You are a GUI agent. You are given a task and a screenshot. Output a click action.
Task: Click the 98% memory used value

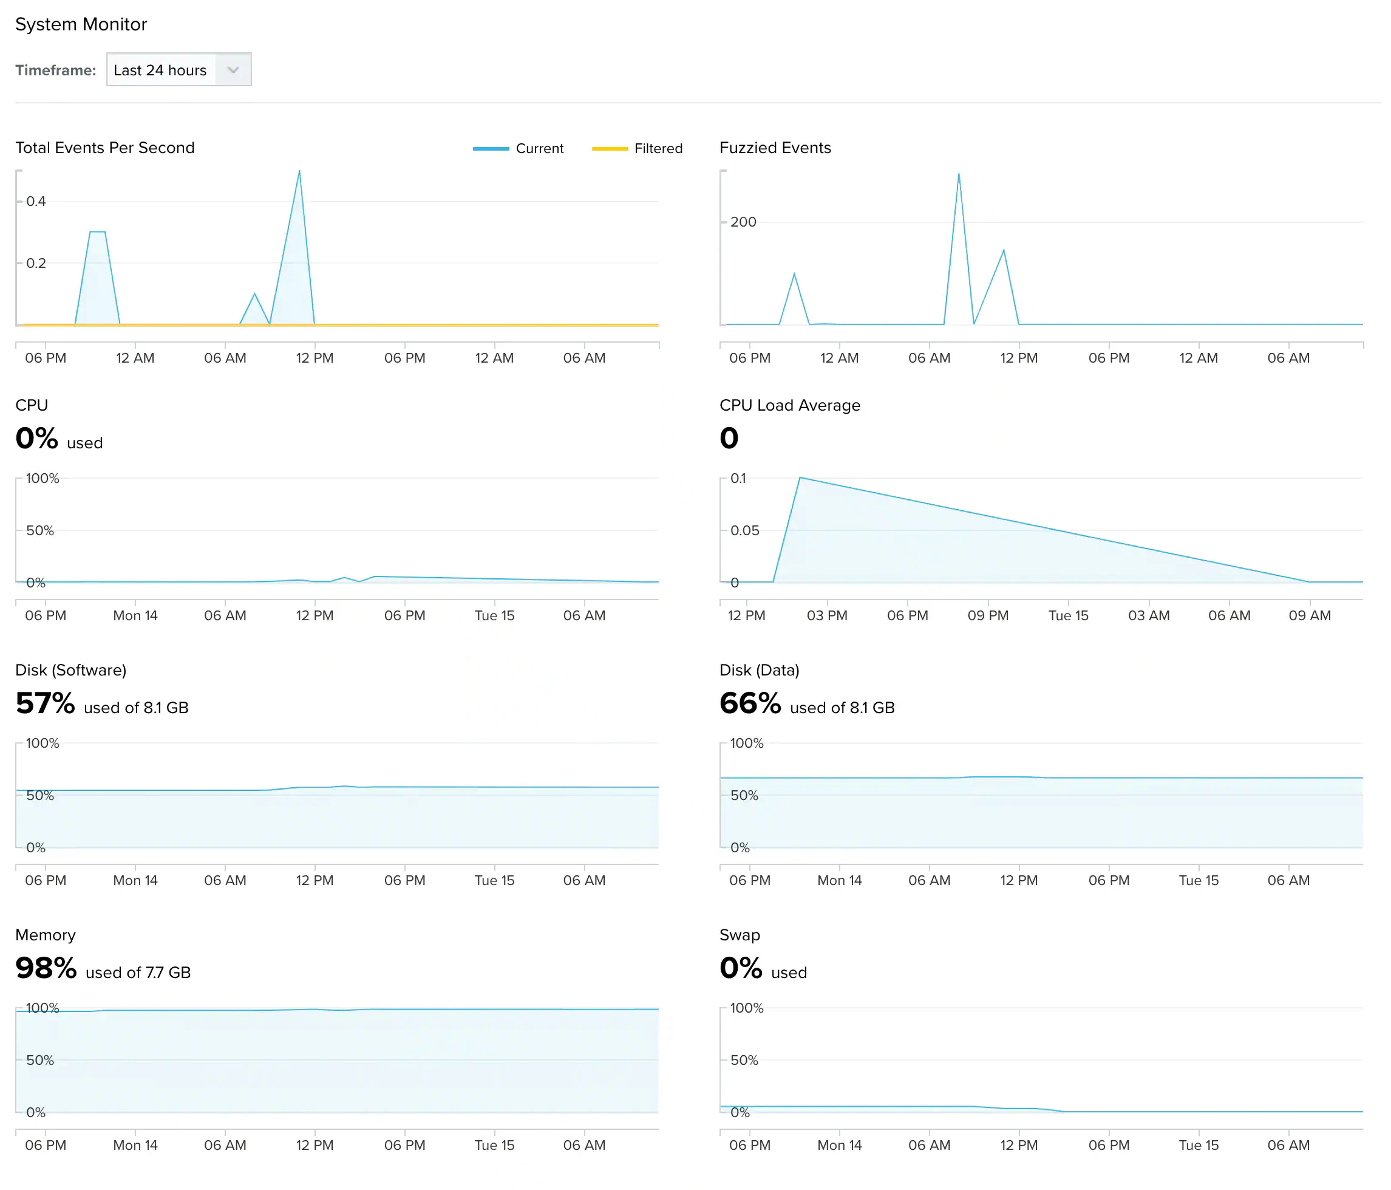[46, 968]
